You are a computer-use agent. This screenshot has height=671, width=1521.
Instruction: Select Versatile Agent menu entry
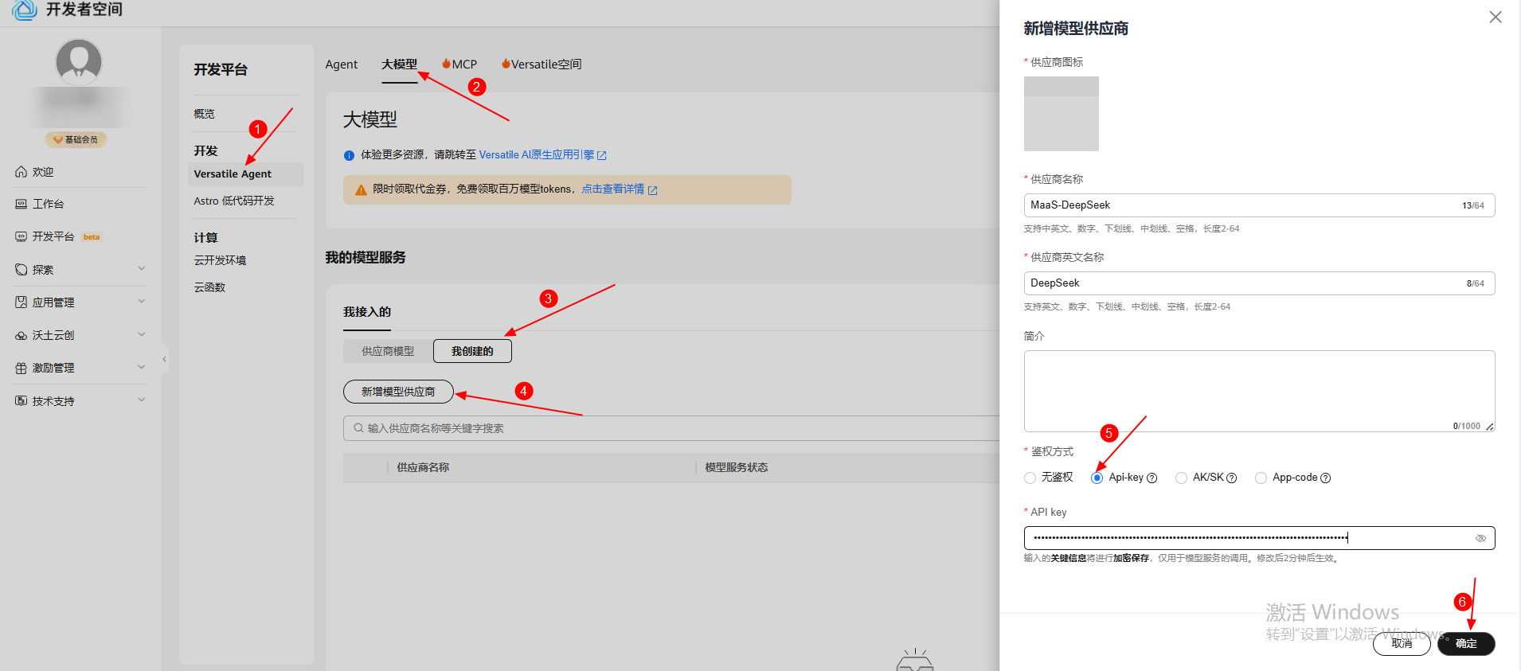(x=246, y=174)
